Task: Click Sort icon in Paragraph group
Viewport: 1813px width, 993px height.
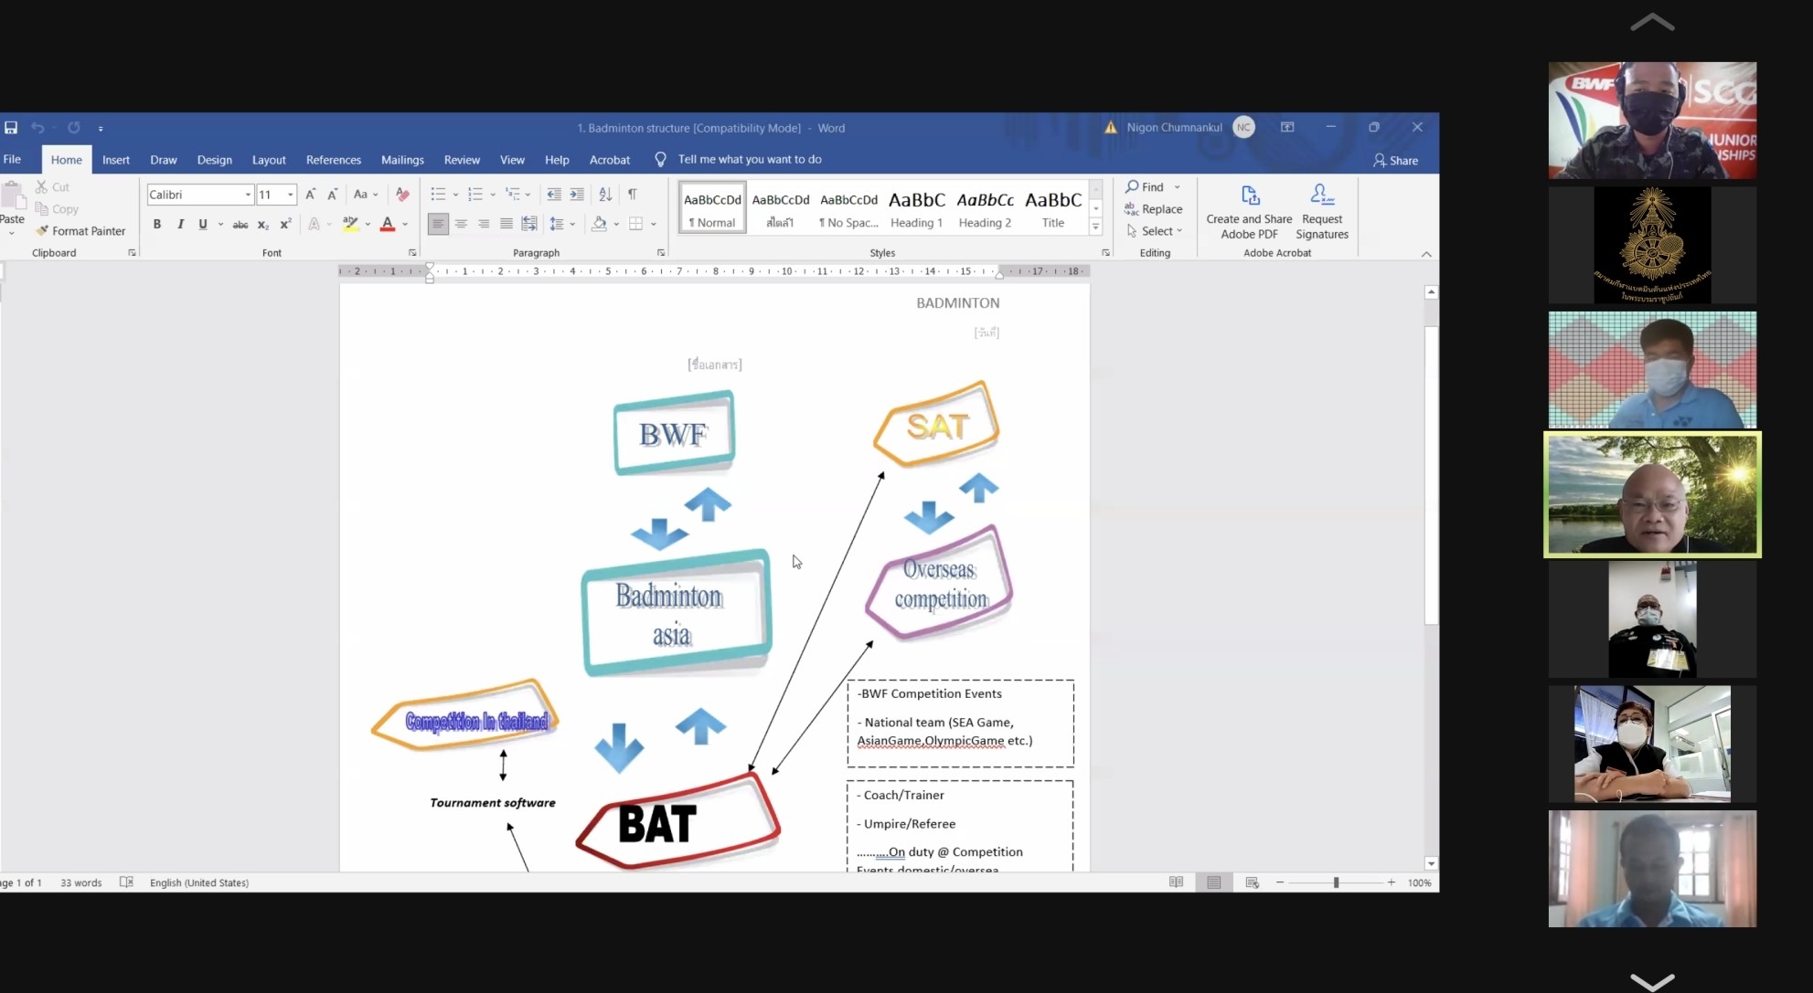Action: [x=605, y=194]
